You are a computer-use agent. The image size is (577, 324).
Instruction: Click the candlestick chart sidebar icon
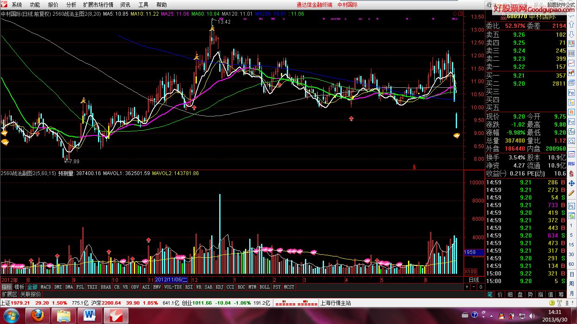572,73
